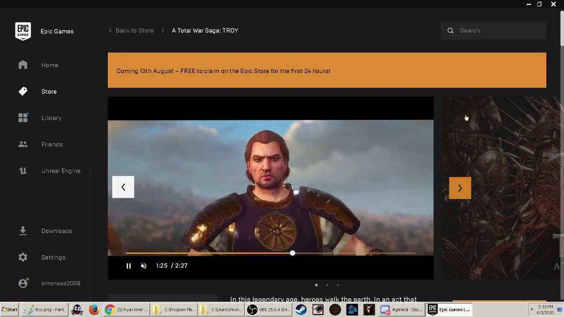Screen dimensions: 564x317
Task: Open the Library section
Action: tap(52, 118)
